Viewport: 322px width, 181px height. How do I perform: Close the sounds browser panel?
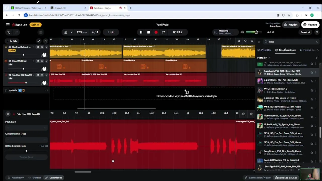pos(259,42)
